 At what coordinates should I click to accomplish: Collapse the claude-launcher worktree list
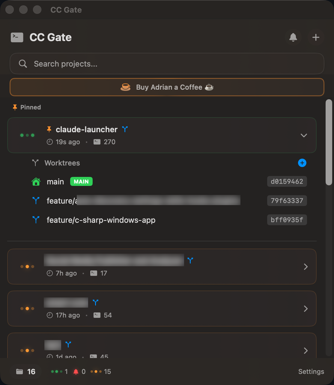coord(304,135)
